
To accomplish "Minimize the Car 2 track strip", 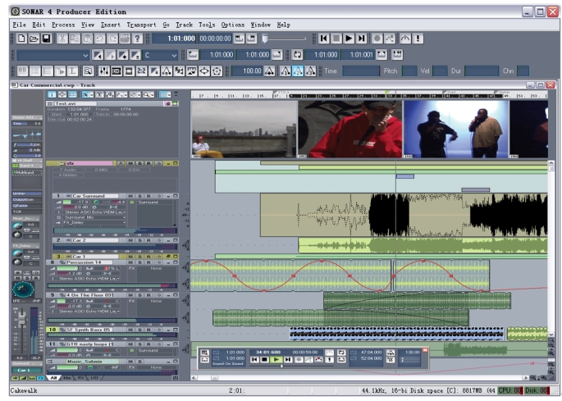I will 168,240.
